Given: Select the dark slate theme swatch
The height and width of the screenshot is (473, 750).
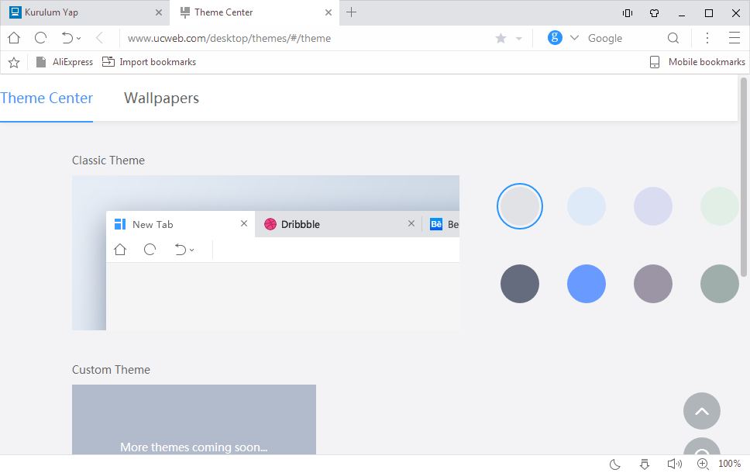Looking at the screenshot, I should [x=519, y=284].
